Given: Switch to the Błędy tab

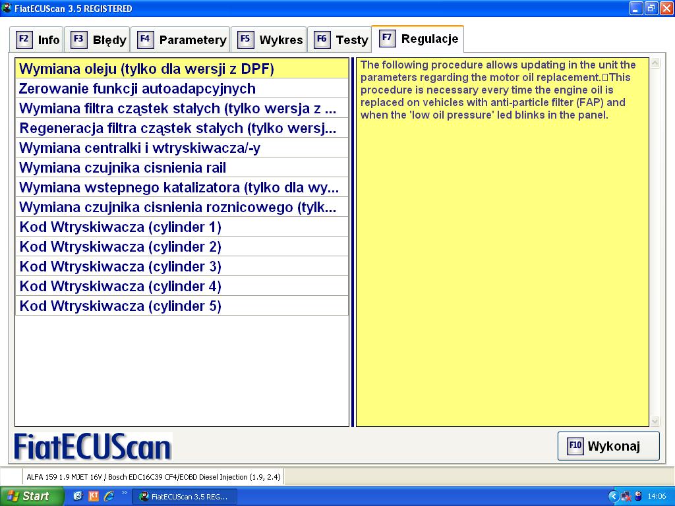Looking at the screenshot, I should coord(98,40).
